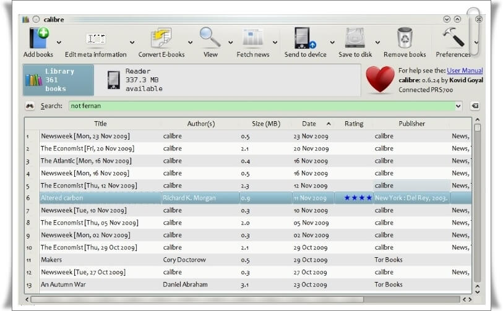Click the Send to device icon
Screen dimensions: 503x311
(x=305, y=38)
